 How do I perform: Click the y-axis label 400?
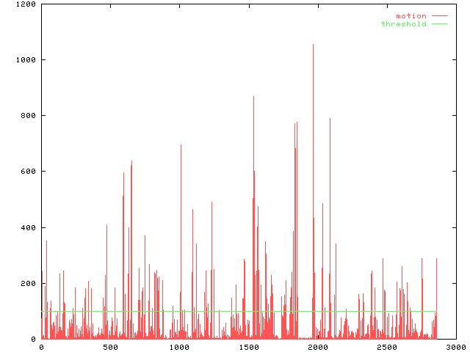[29, 227]
